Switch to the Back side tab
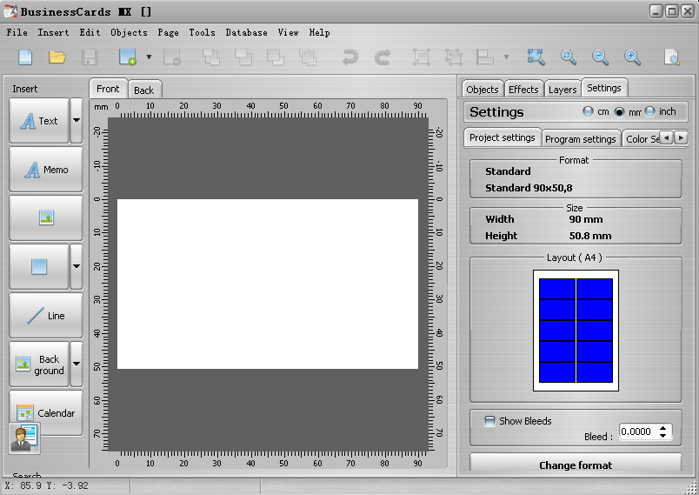Image resolution: width=699 pixels, height=495 pixels. pos(144,90)
